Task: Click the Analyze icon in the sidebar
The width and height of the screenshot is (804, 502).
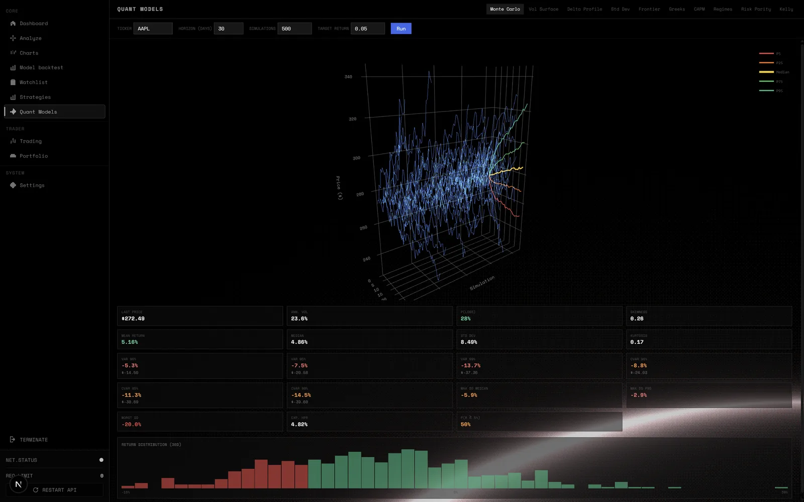Action: coord(13,38)
